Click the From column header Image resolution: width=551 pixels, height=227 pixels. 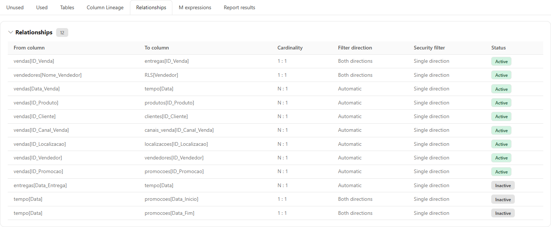click(29, 48)
